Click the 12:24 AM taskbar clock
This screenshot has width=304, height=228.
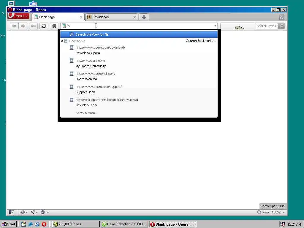tap(294, 224)
